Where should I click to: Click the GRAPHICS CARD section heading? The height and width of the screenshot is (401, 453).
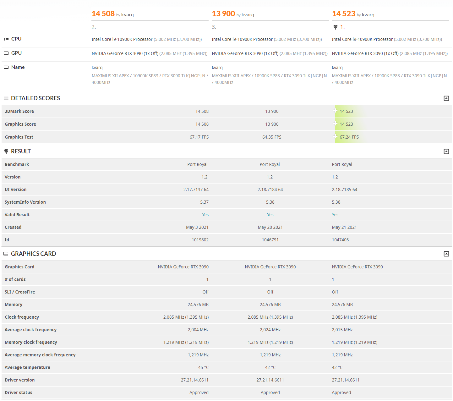[34, 254]
